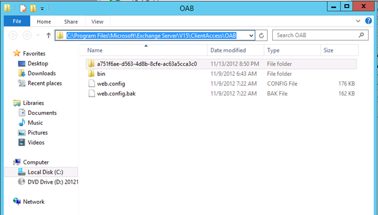Viewport: 378px width, 215px height.
Task: Click the BAK File type cell
Action: click(277, 94)
